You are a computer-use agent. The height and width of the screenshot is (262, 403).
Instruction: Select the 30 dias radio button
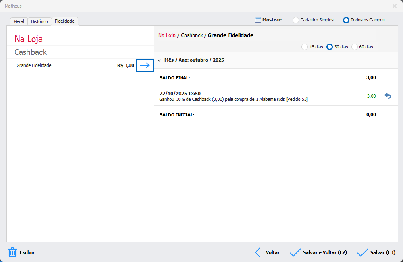330,47
